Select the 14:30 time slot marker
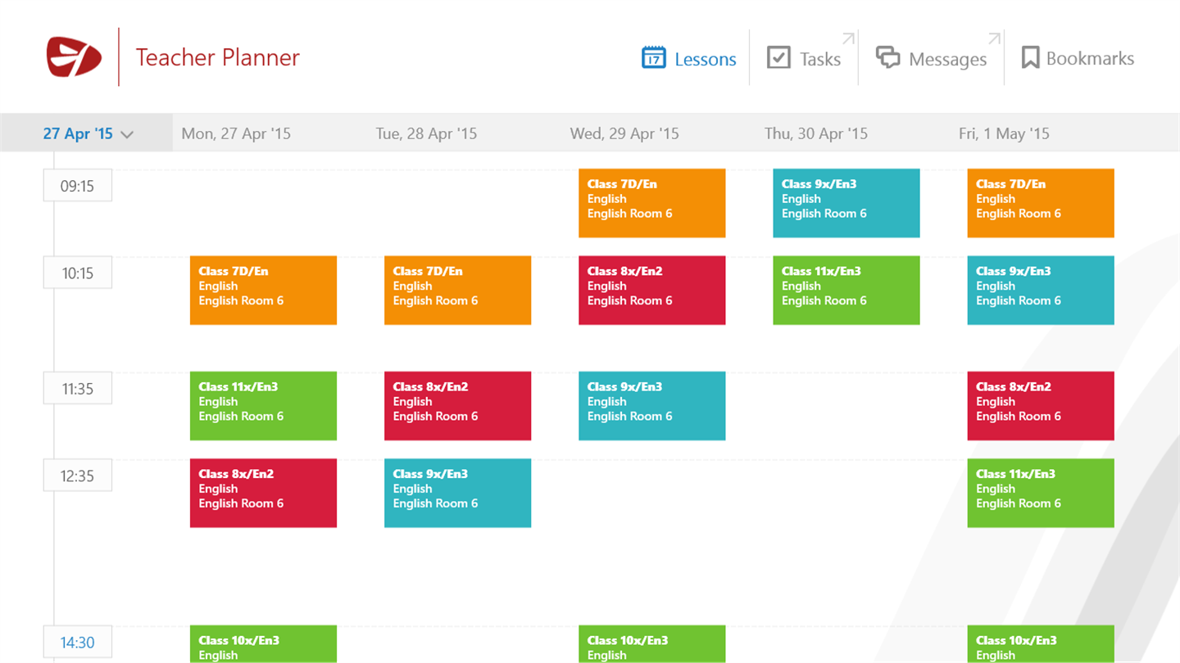The width and height of the screenshot is (1180, 663). click(x=77, y=643)
